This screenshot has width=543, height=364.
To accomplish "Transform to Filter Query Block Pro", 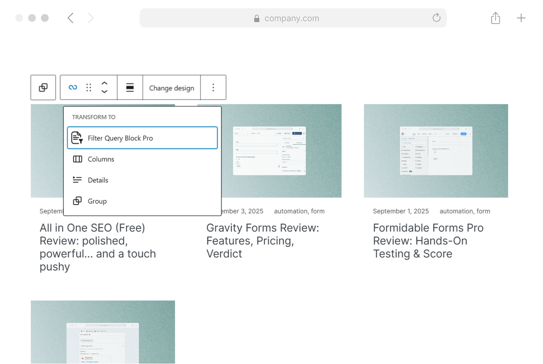I will click(x=142, y=138).
